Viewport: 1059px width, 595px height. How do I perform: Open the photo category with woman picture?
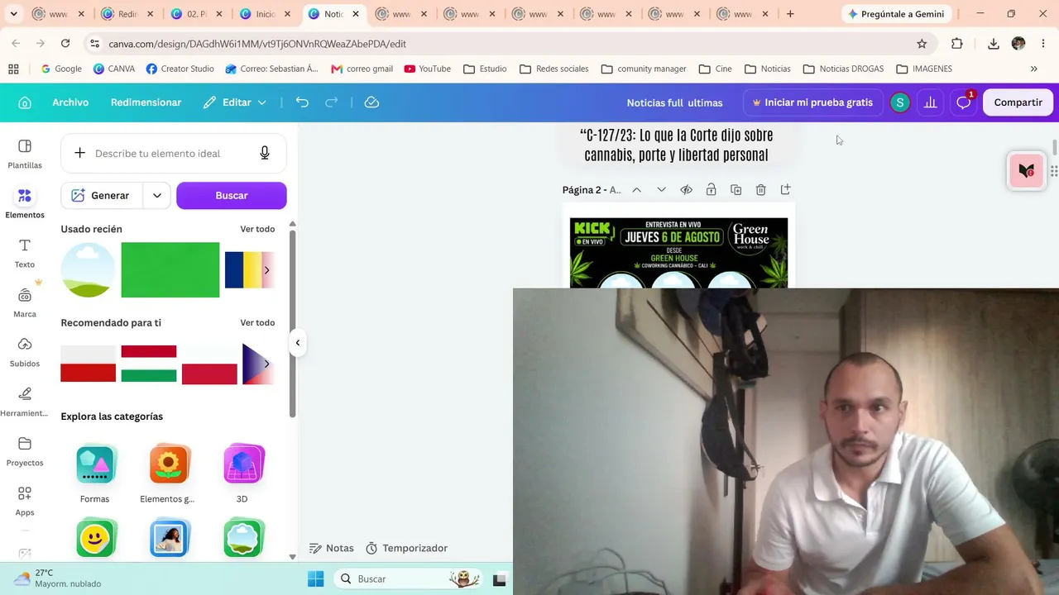pyautogui.click(x=169, y=538)
